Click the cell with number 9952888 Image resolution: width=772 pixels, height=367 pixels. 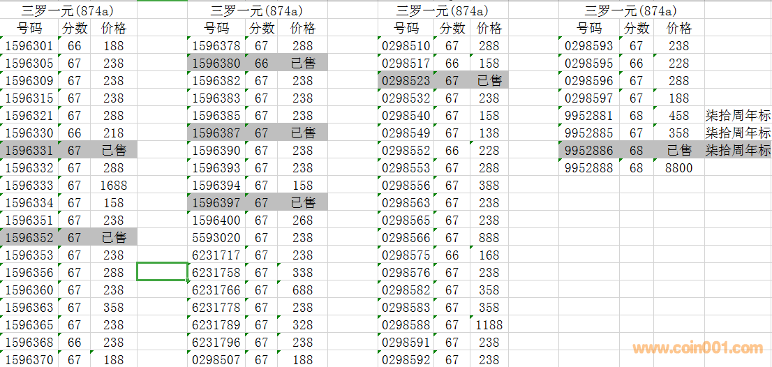pos(589,168)
